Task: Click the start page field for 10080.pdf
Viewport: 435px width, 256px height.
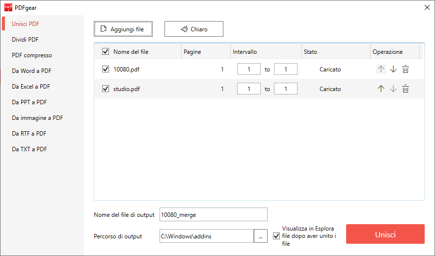Action: [x=249, y=70]
